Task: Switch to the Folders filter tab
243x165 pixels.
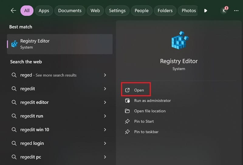Action: (165, 11)
